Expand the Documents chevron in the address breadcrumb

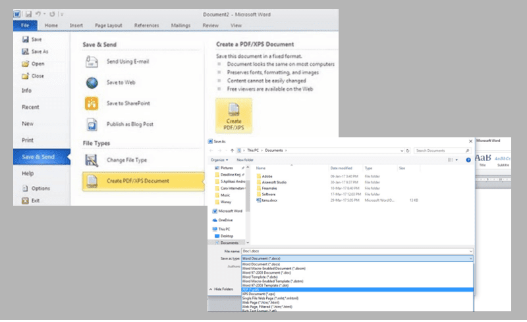[x=286, y=150]
